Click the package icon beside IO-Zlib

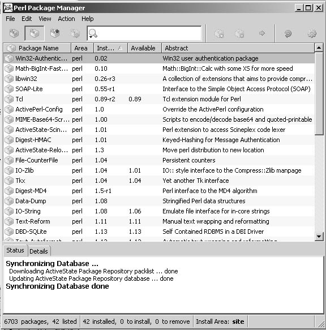pos(9,170)
